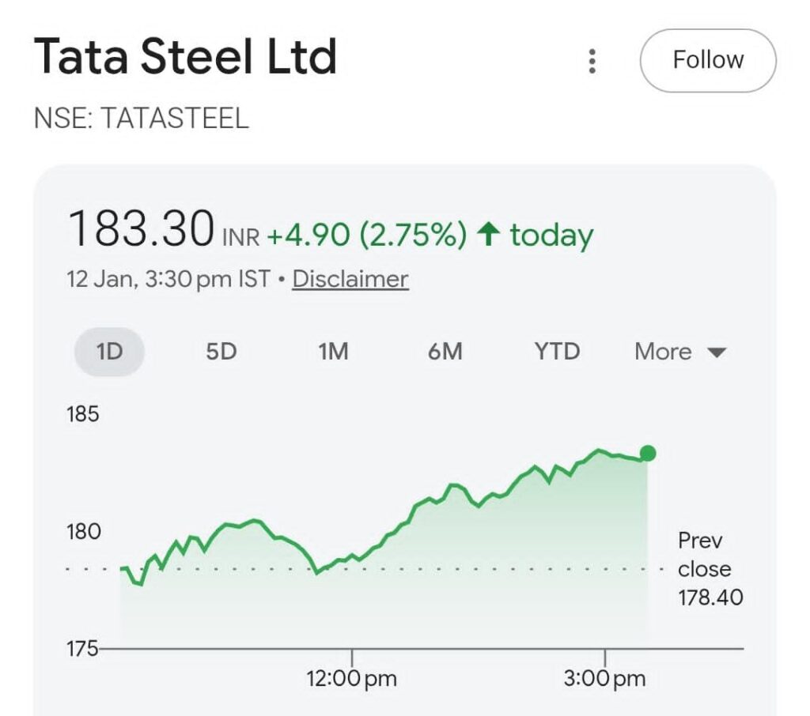Click the +4.90 (2.75%) change figure

click(x=367, y=236)
